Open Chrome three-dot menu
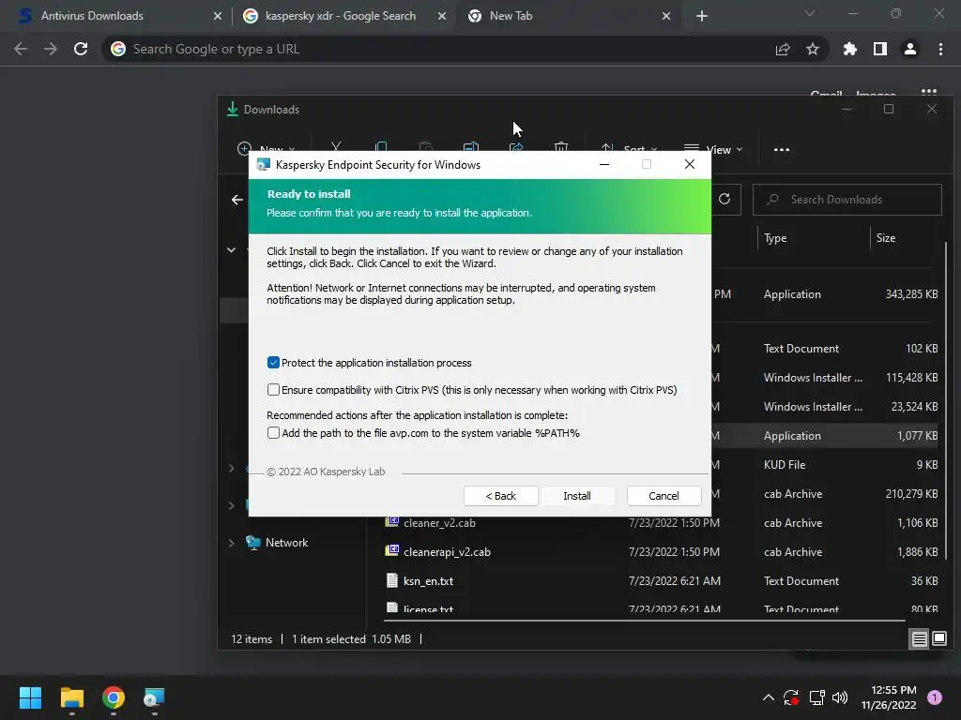This screenshot has height=720, width=961. [940, 49]
